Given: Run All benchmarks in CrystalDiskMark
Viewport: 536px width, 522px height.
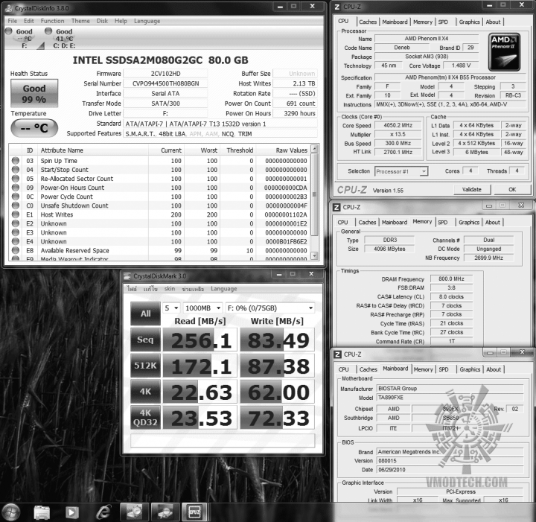Looking at the screenshot, I should [x=145, y=313].
